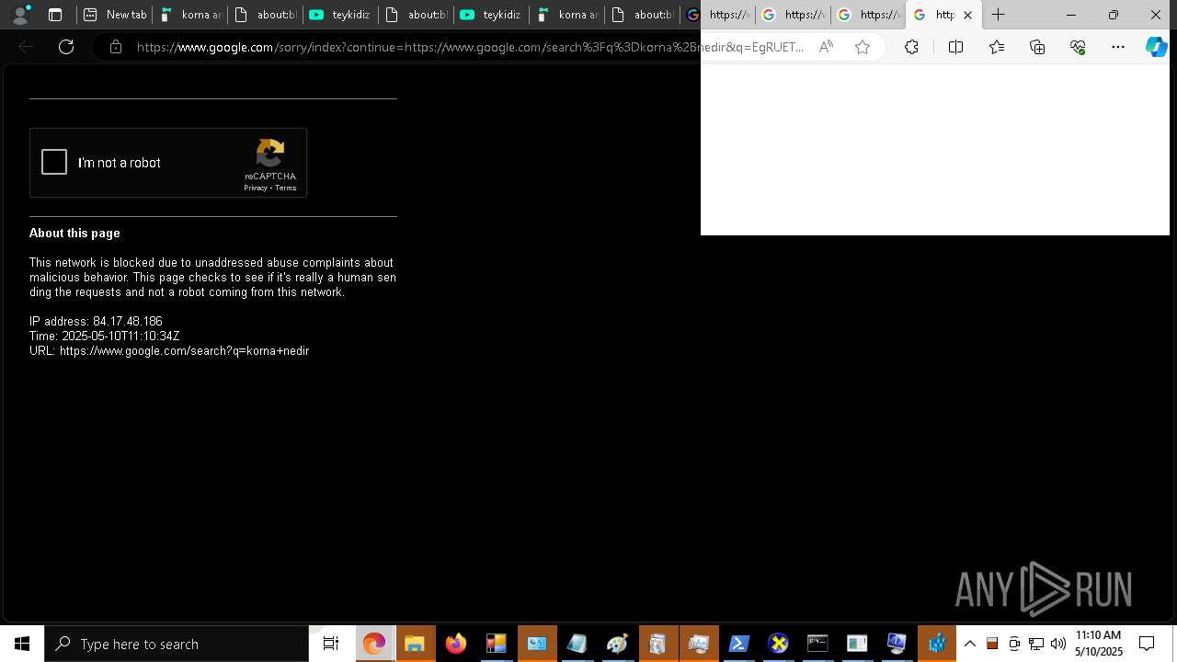1177x662 pixels.
Task: Open a new tab with plus button
Action: (998, 15)
